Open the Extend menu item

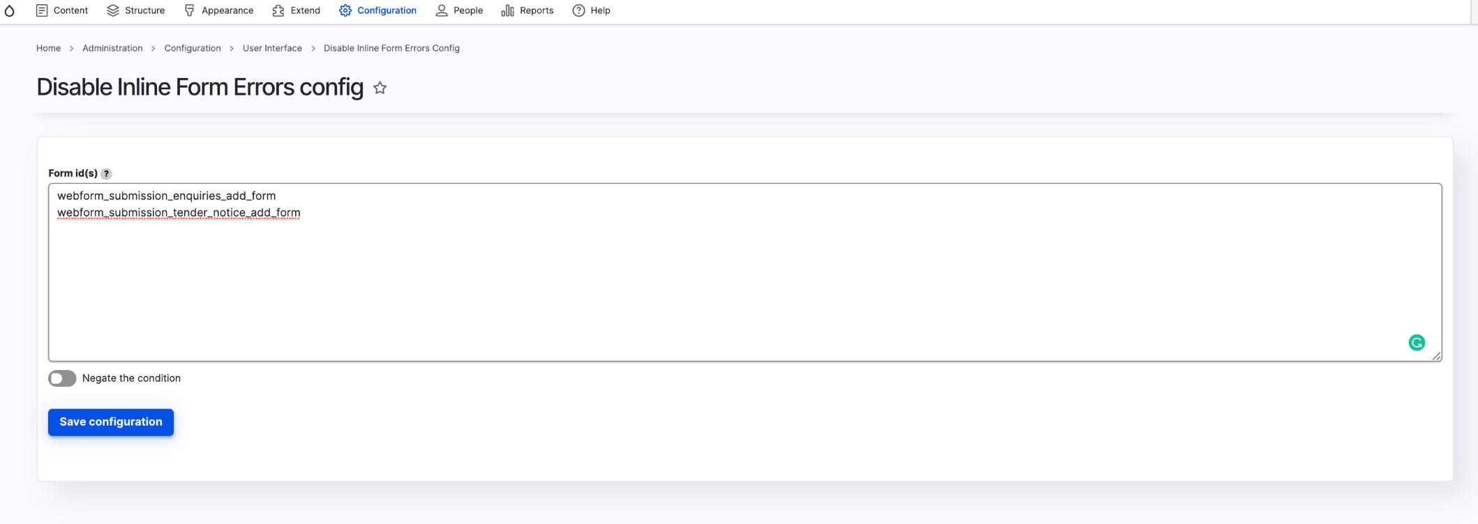(x=305, y=10)
